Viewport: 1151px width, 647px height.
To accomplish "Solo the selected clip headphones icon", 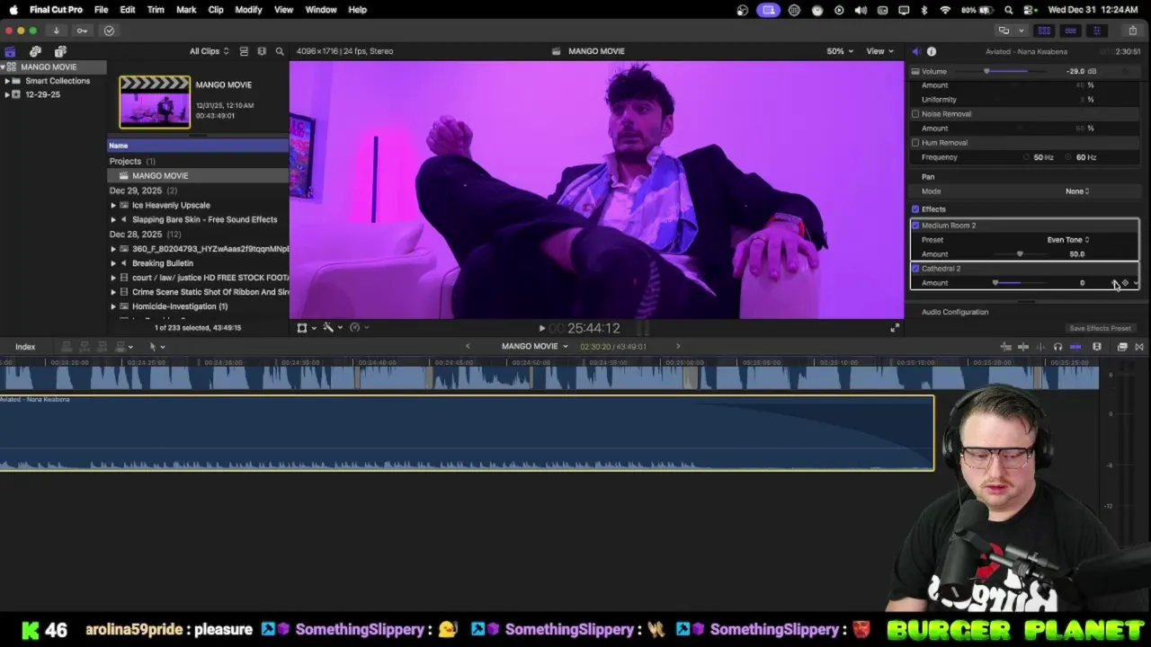I will (x=1057, y=347).
